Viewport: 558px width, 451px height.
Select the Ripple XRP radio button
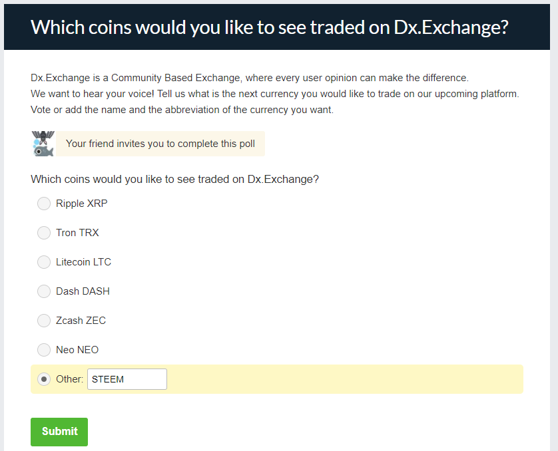[44, 204]
